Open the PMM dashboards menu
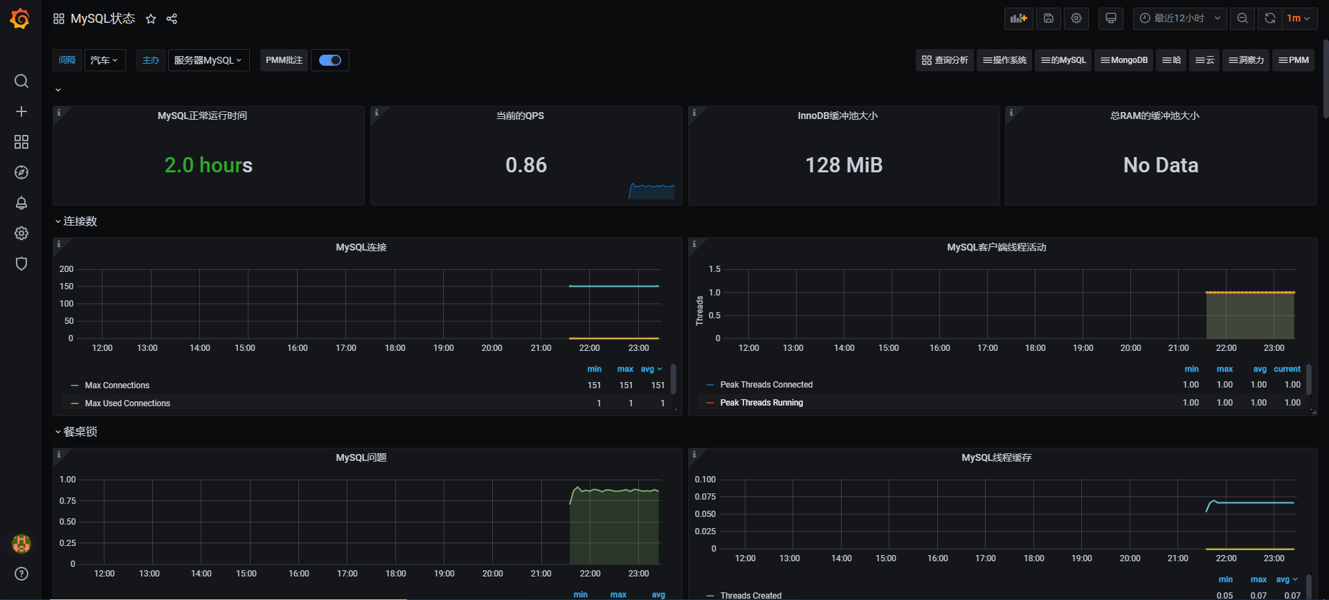 (x=1293, y=60)
